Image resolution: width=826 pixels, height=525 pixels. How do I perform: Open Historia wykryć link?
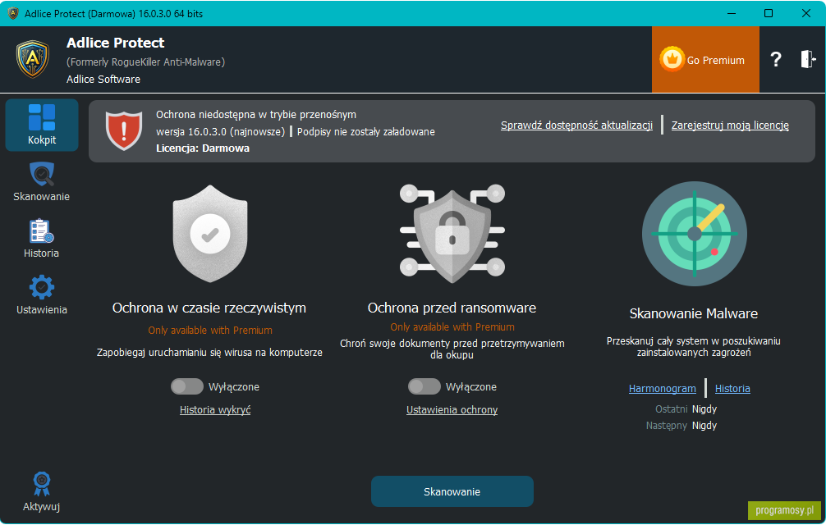(x=215, y=410)
